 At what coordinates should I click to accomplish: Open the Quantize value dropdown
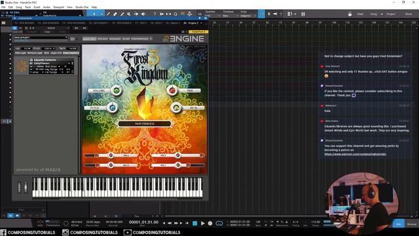pyautogui.click(x=212, y=16)
